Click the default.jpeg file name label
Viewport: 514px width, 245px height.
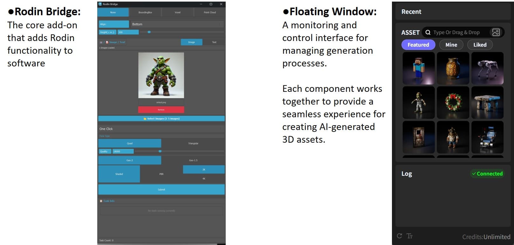[161, 102]
